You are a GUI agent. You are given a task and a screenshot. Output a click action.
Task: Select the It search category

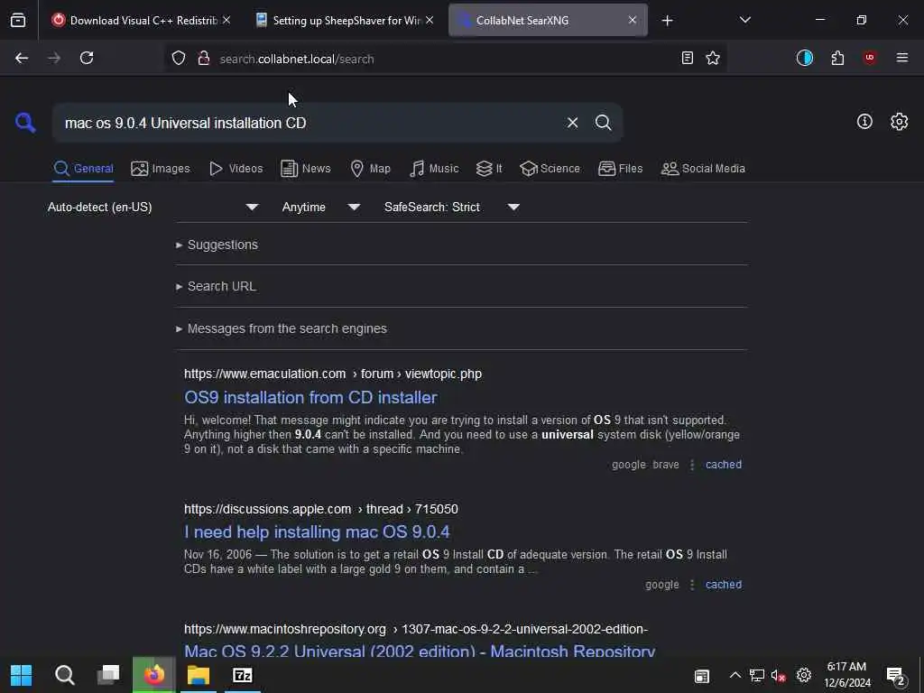pyautogui.click(x=489, y=169)
